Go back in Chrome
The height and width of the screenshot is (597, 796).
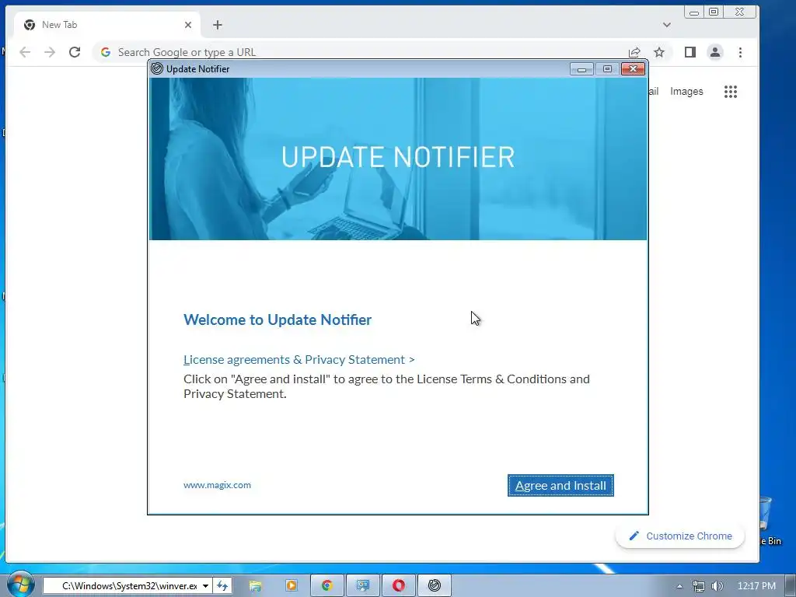[x=25, y=52]
